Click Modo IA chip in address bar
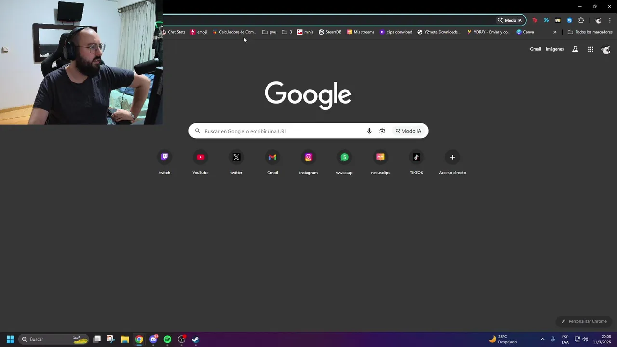The image size is (617, 347). coord(510,20)
